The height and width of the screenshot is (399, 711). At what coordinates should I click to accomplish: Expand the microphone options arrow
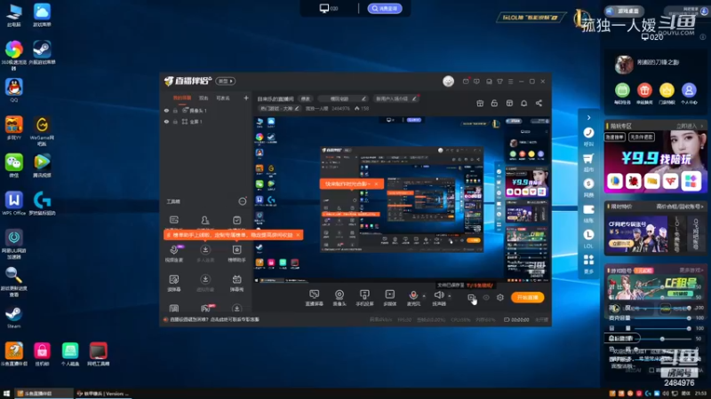pos(424,296)
